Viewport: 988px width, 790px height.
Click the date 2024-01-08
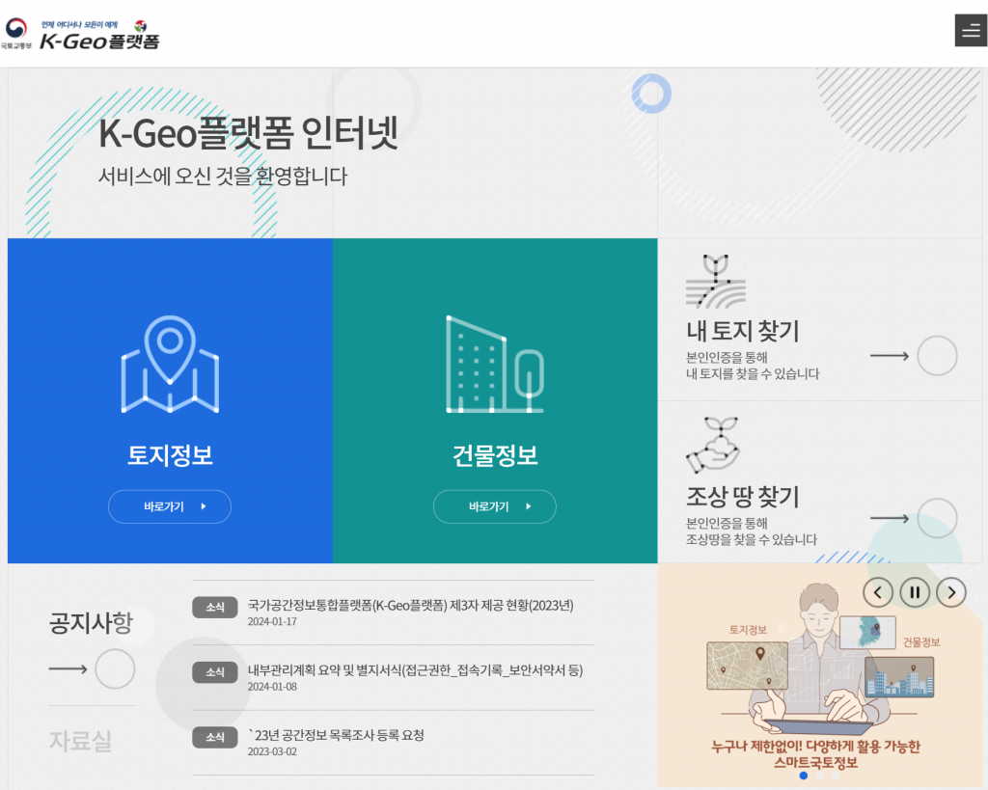click(272, 687)
